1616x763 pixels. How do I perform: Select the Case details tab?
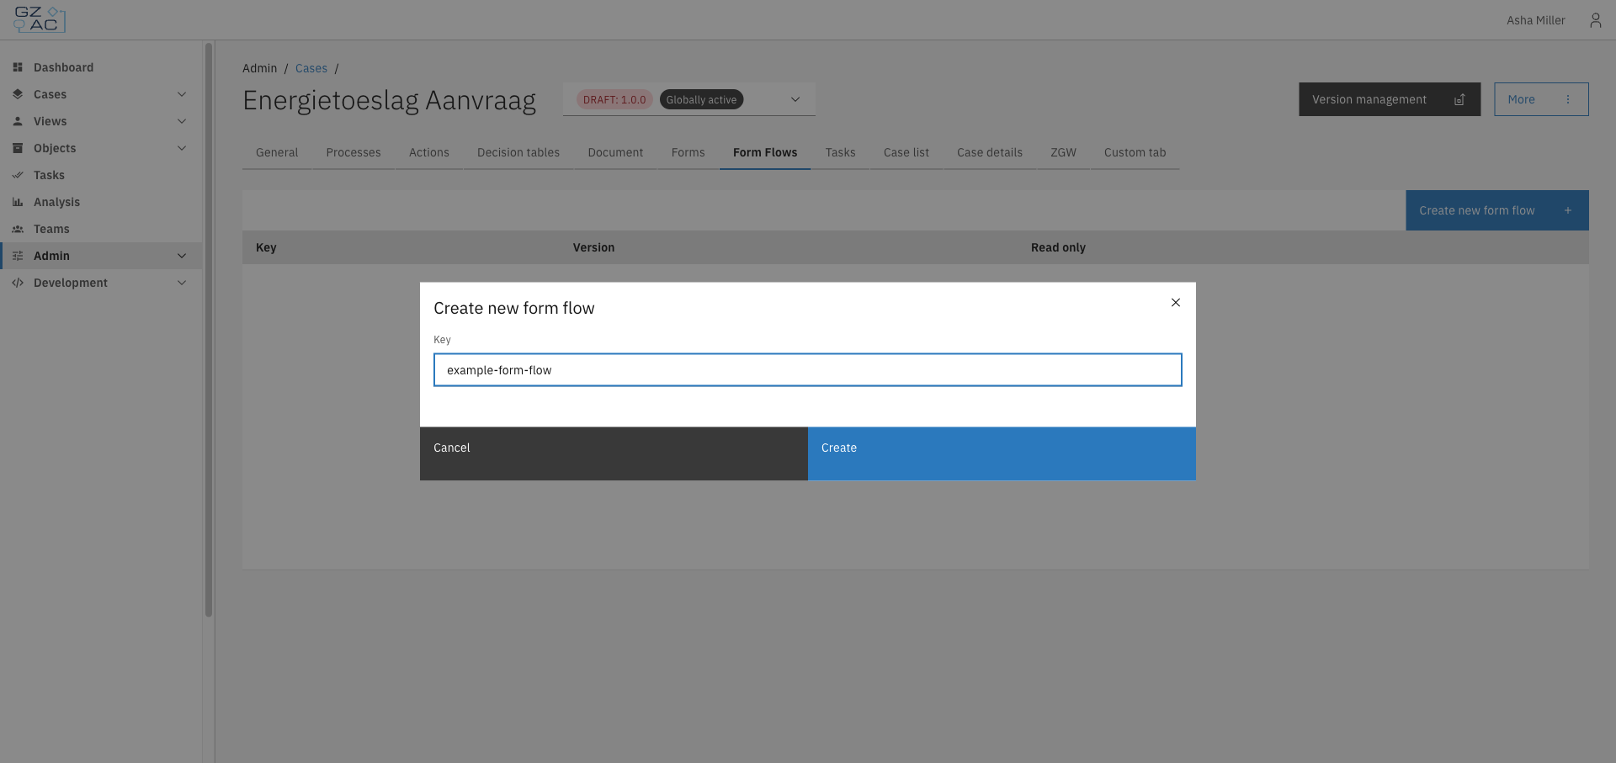(990, 152)
